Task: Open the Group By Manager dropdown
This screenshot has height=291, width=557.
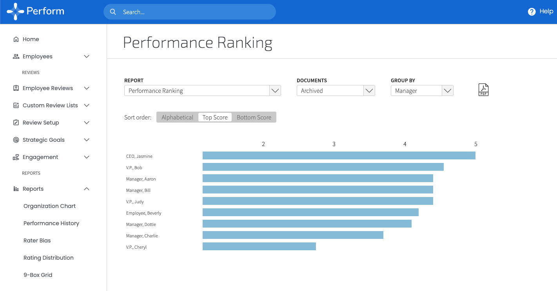Action: [x=422, y=90]
